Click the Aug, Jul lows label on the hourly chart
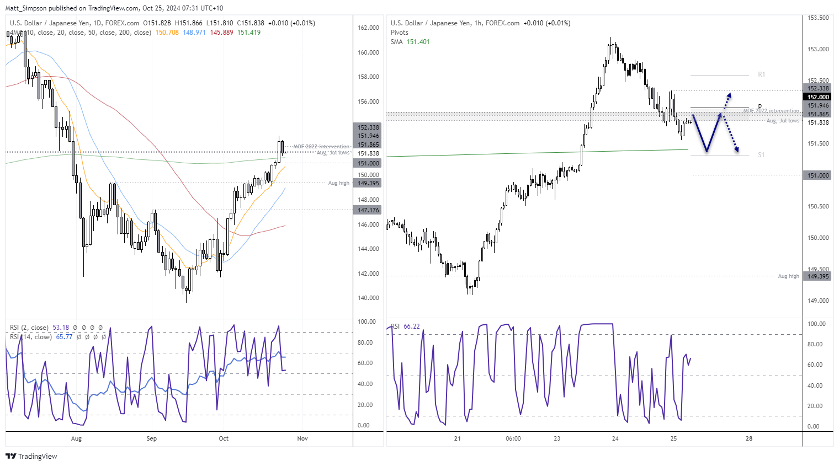This screenshot has width=839, height=466. 783,121
